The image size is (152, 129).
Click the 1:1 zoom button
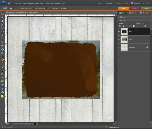pyautogui.click(x=48, y=8)
